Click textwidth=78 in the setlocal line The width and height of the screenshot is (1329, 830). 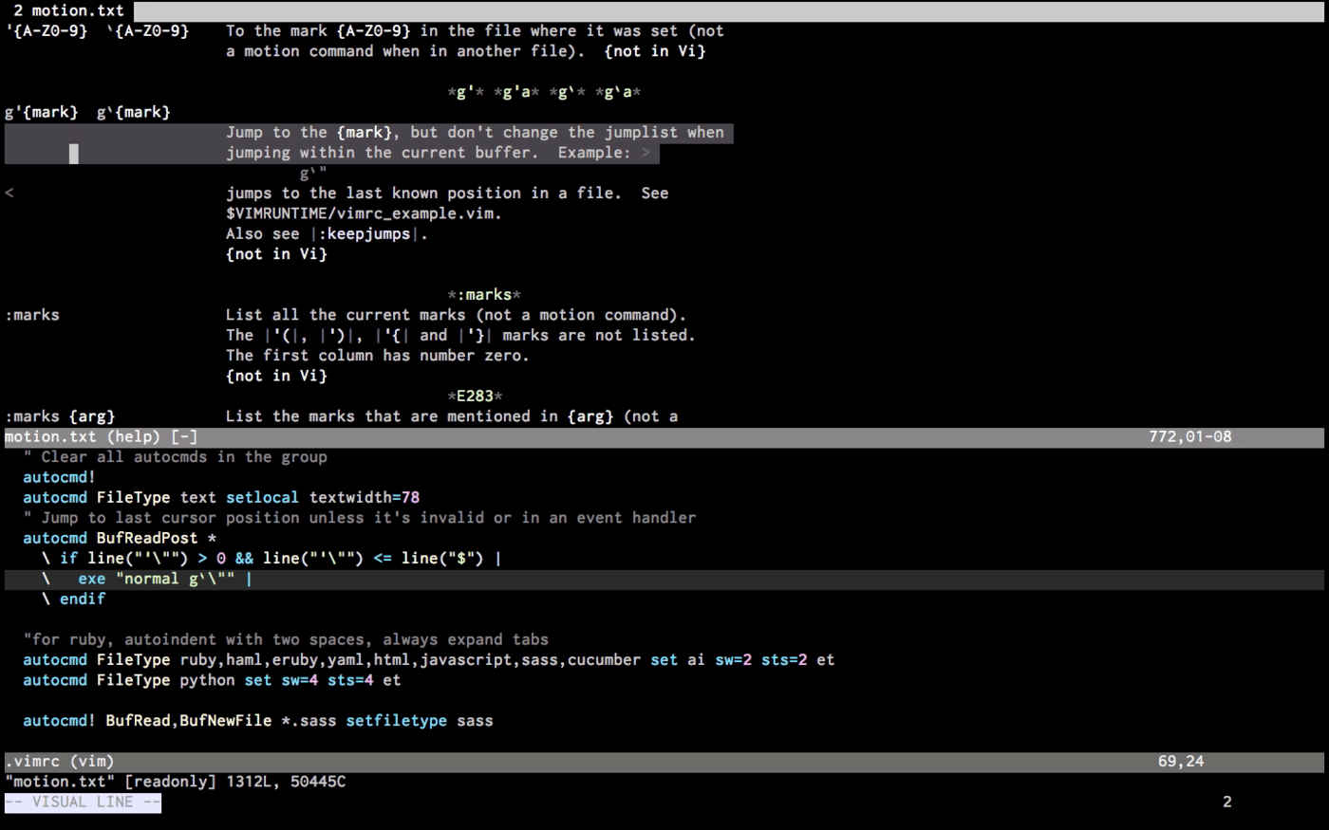click(364, 498)
